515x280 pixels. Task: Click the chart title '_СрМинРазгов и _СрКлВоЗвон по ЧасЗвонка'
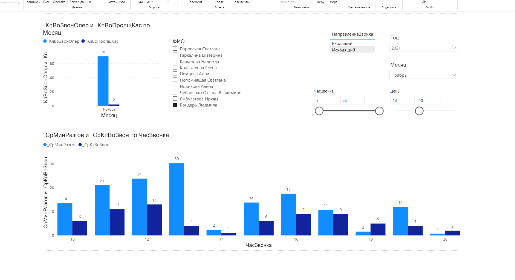pos(106,135)
